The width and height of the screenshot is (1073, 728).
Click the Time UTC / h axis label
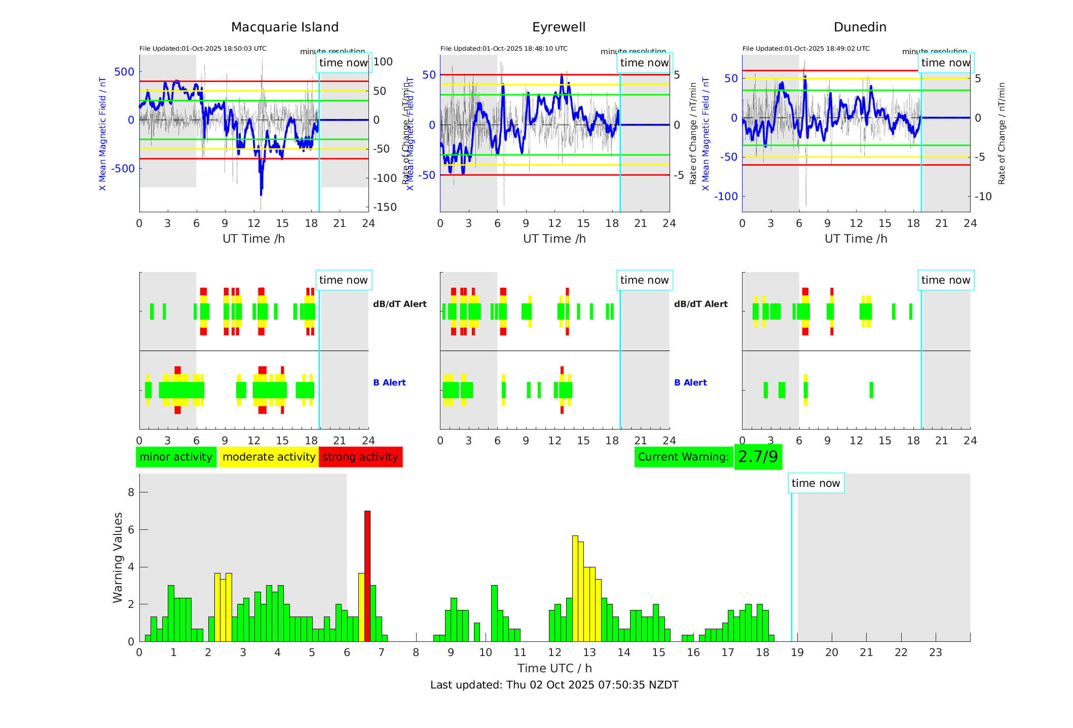tap(554, 668)
